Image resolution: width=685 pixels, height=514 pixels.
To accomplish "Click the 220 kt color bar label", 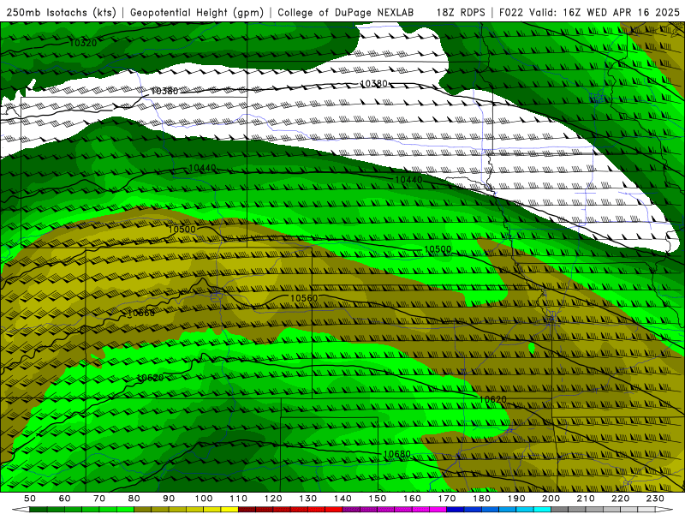I will (620, 499).
